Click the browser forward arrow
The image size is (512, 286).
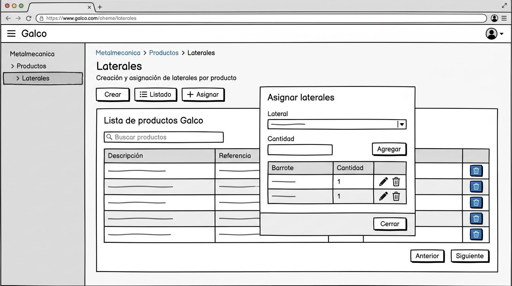(18, 18)
